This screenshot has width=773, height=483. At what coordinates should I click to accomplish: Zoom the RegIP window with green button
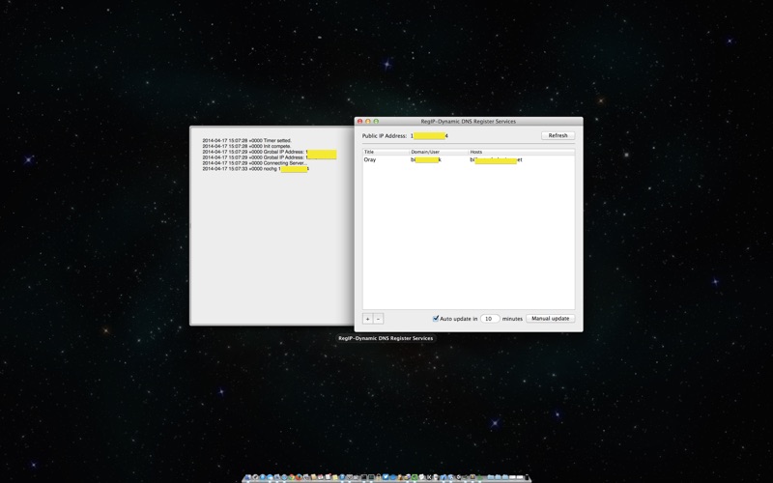(x=376, y=122)
